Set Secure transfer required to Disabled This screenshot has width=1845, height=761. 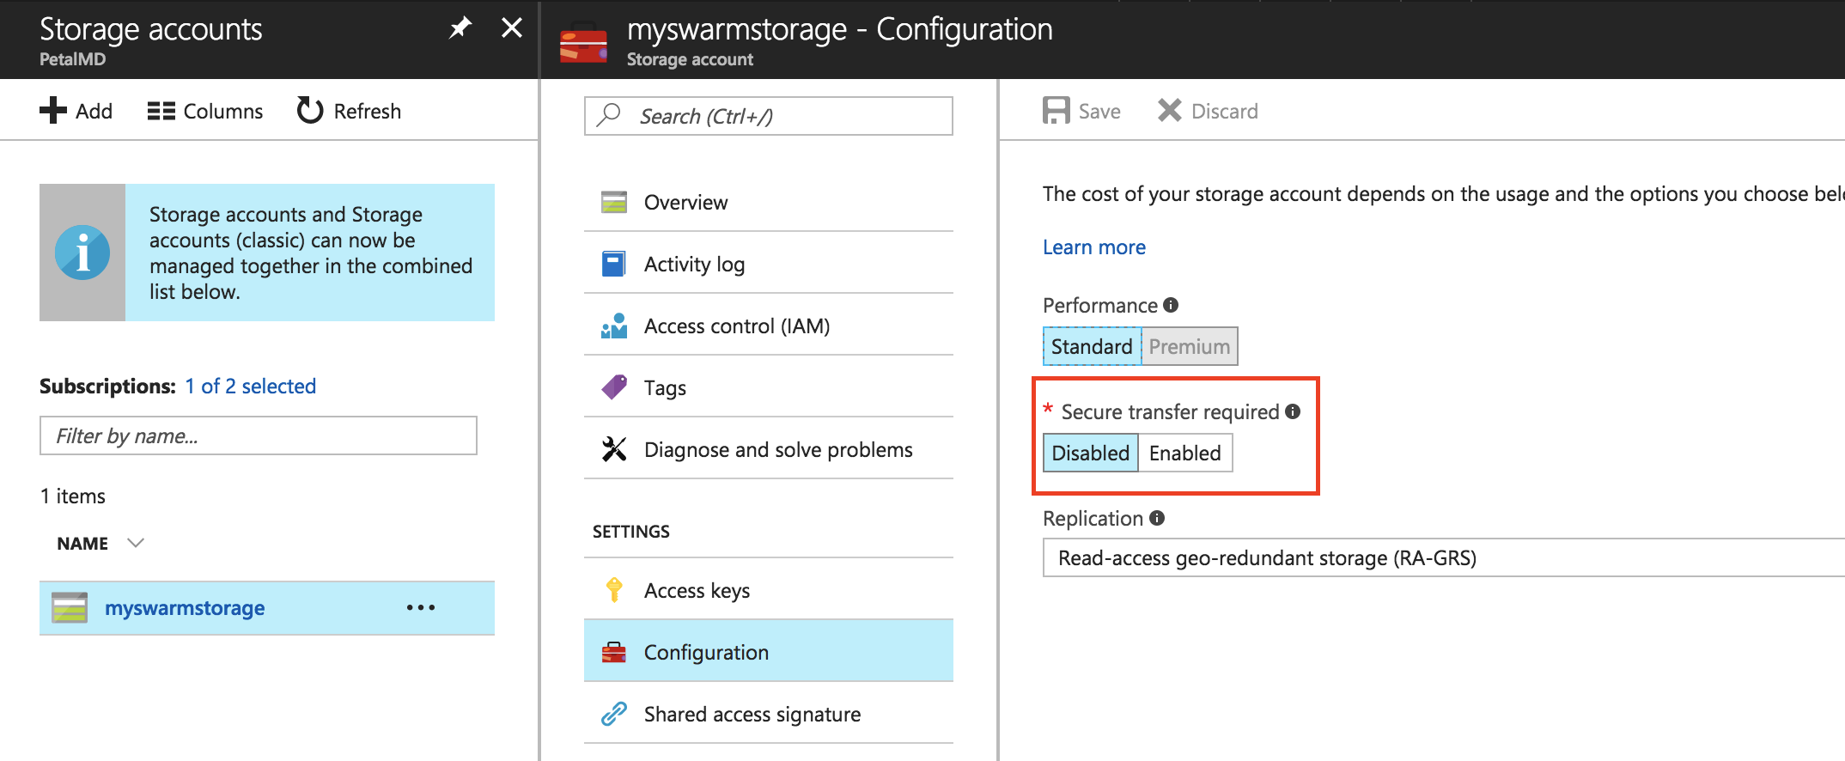click(x=1091, y=453)
